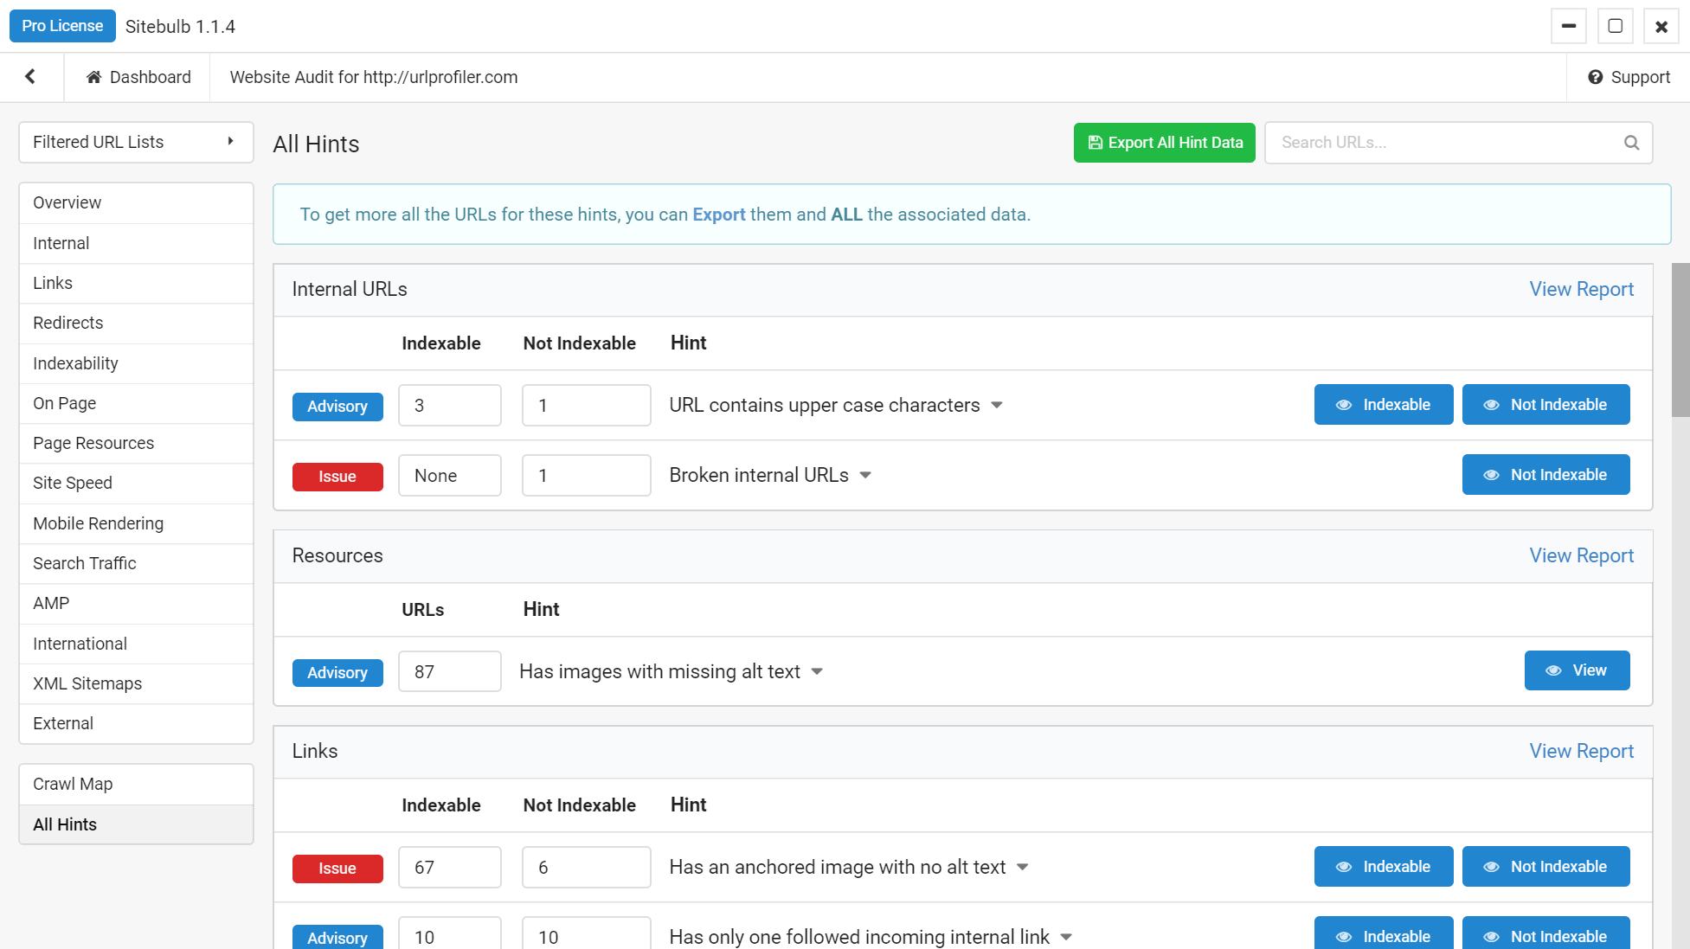This screenshot has height=949, width=1690.
Task: Click the vertical scrollbar thumb
Action: (1680, 339)
